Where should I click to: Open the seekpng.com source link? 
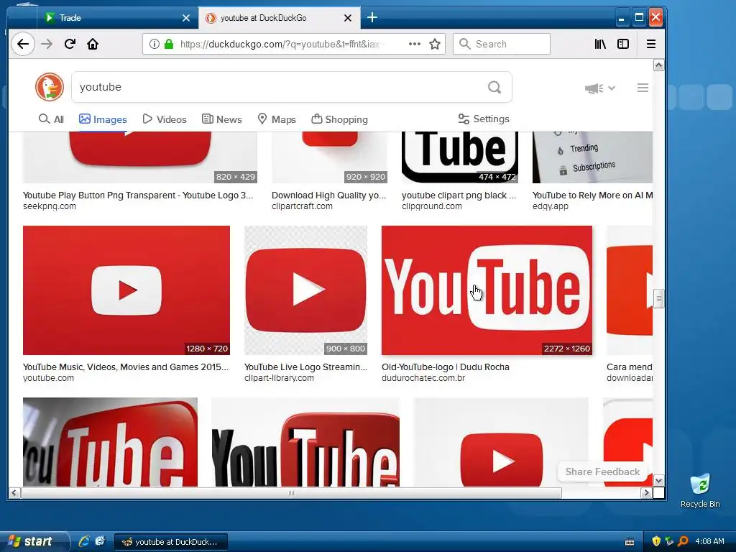point(50,206)
